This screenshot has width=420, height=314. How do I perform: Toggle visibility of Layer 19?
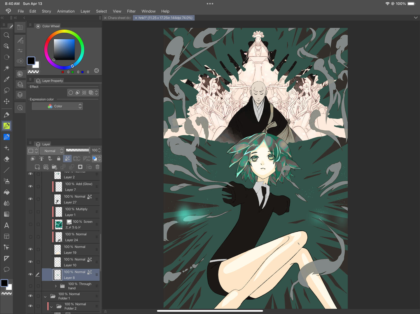(x=30, y=249)
